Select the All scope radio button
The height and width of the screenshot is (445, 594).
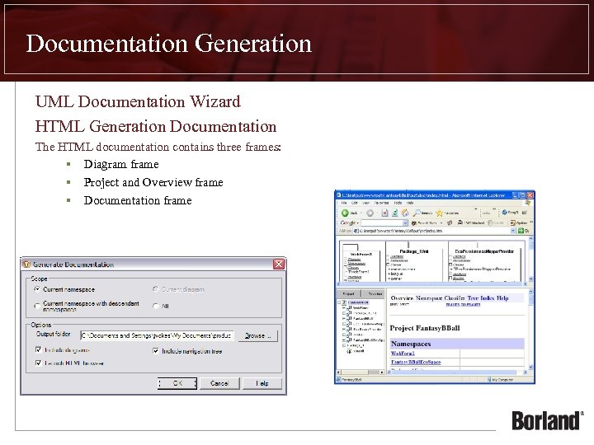(x=155, y=306)
